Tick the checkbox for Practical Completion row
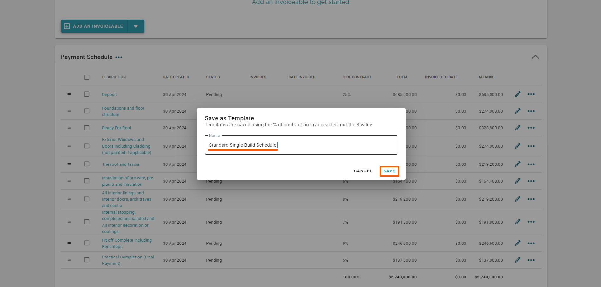 87,260
